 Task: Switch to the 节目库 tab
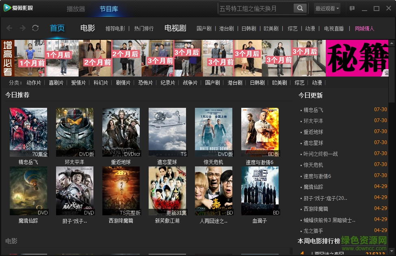pos(109,9)
